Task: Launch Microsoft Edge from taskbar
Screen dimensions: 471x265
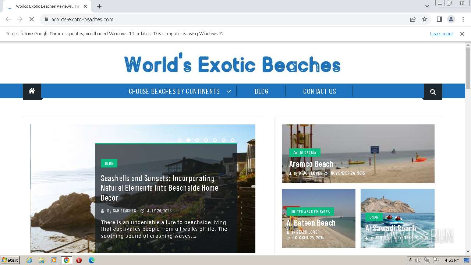Action: tap(91, 260)
